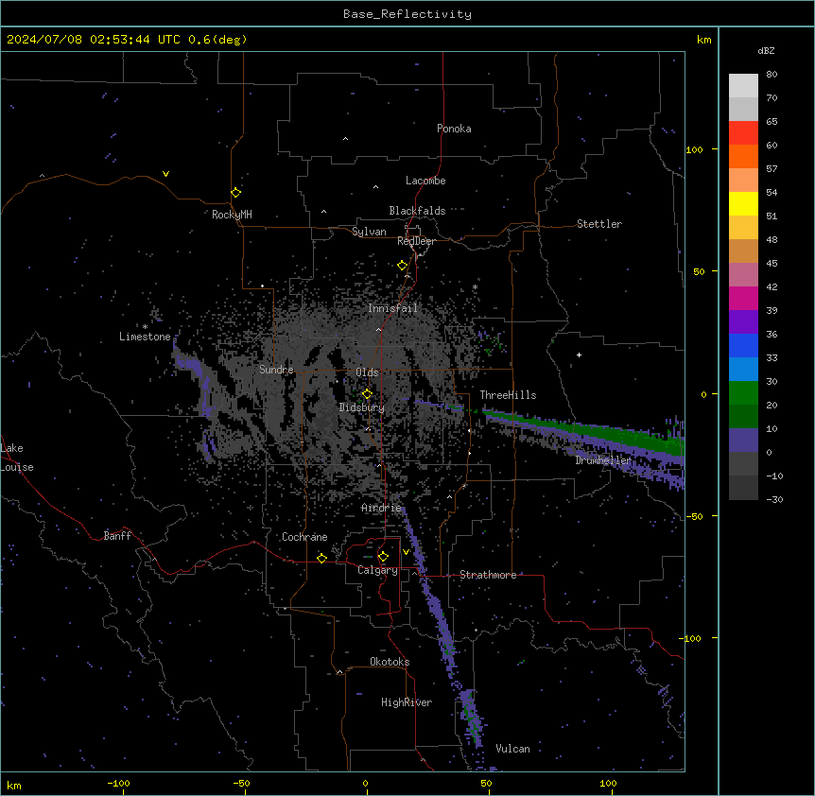
Task: Select the yellow V marker northeast of Calgary
Action: (406, 552)
